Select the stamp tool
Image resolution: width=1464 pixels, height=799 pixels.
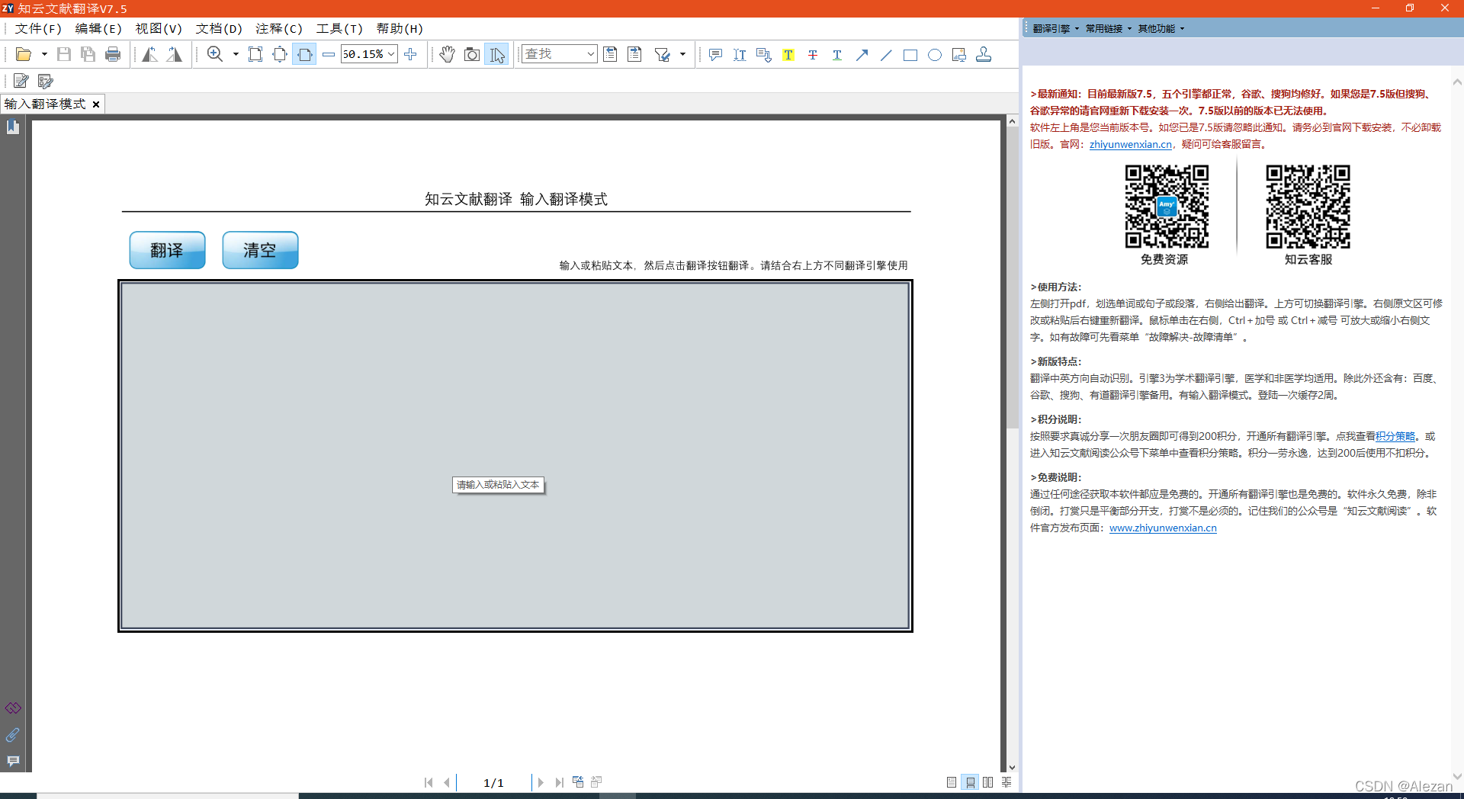(x=984, y=54)
